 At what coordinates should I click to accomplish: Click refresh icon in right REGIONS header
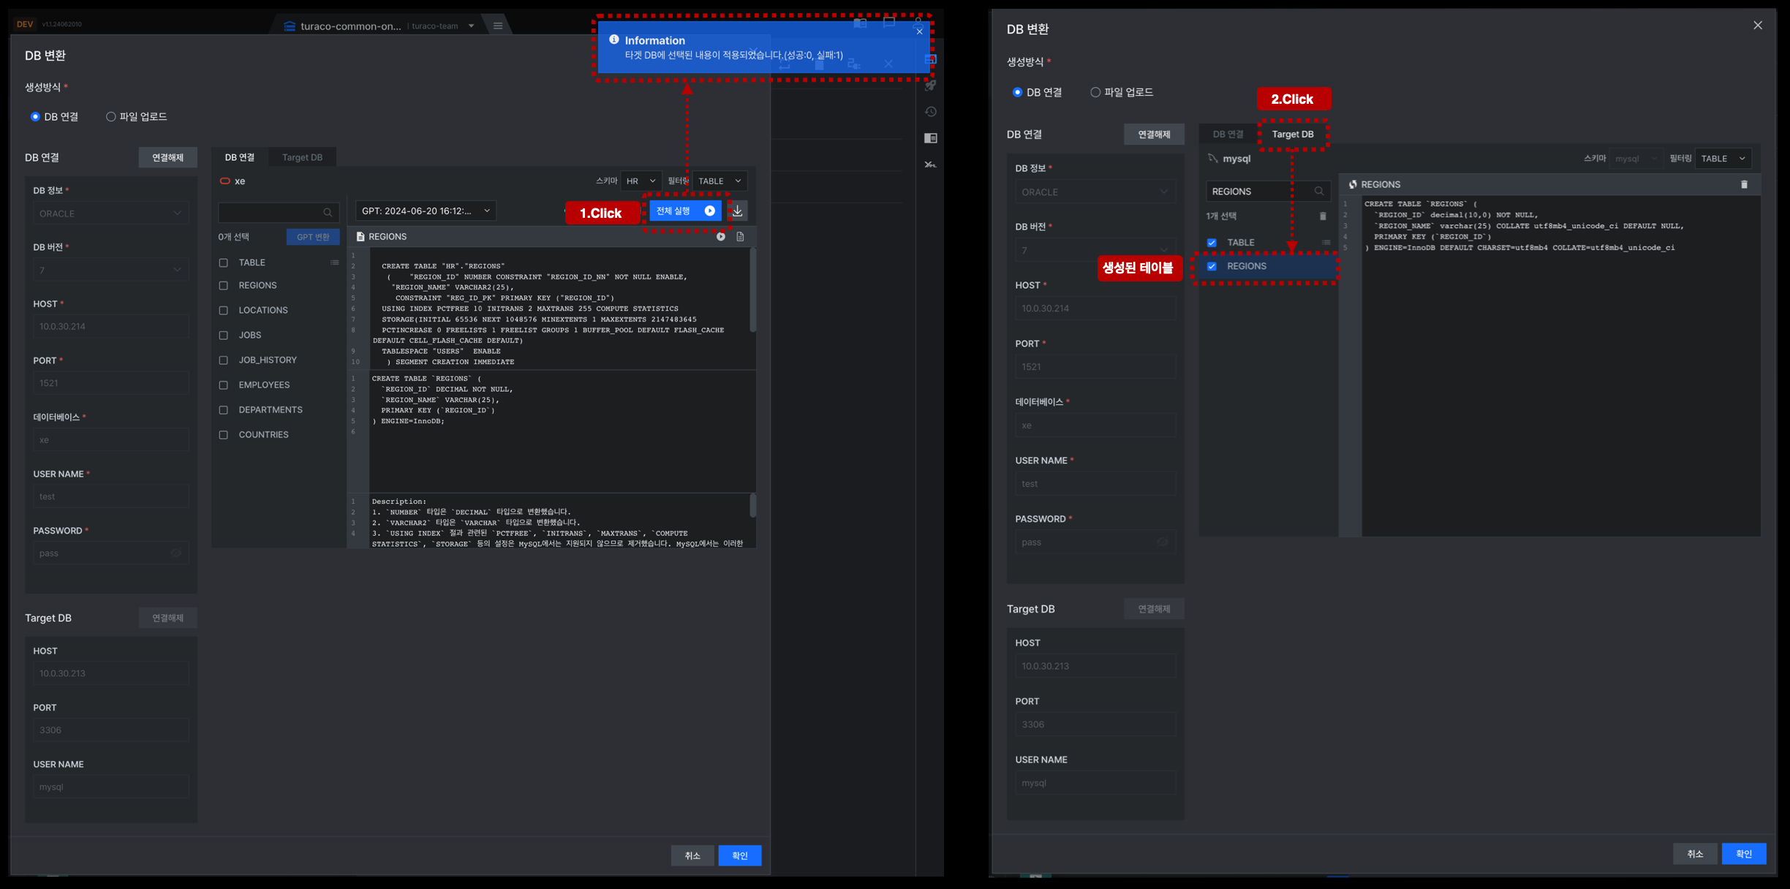coord(1353,185)
